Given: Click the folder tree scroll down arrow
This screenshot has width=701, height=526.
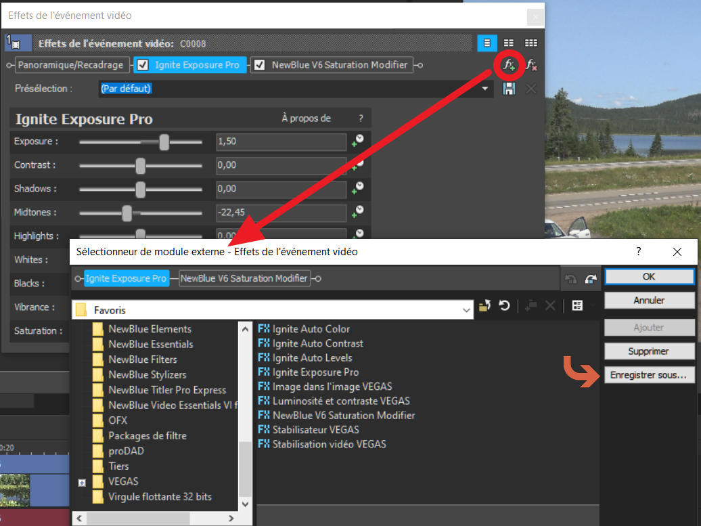Looking at the screenshot, I should [x=245, y=504].
